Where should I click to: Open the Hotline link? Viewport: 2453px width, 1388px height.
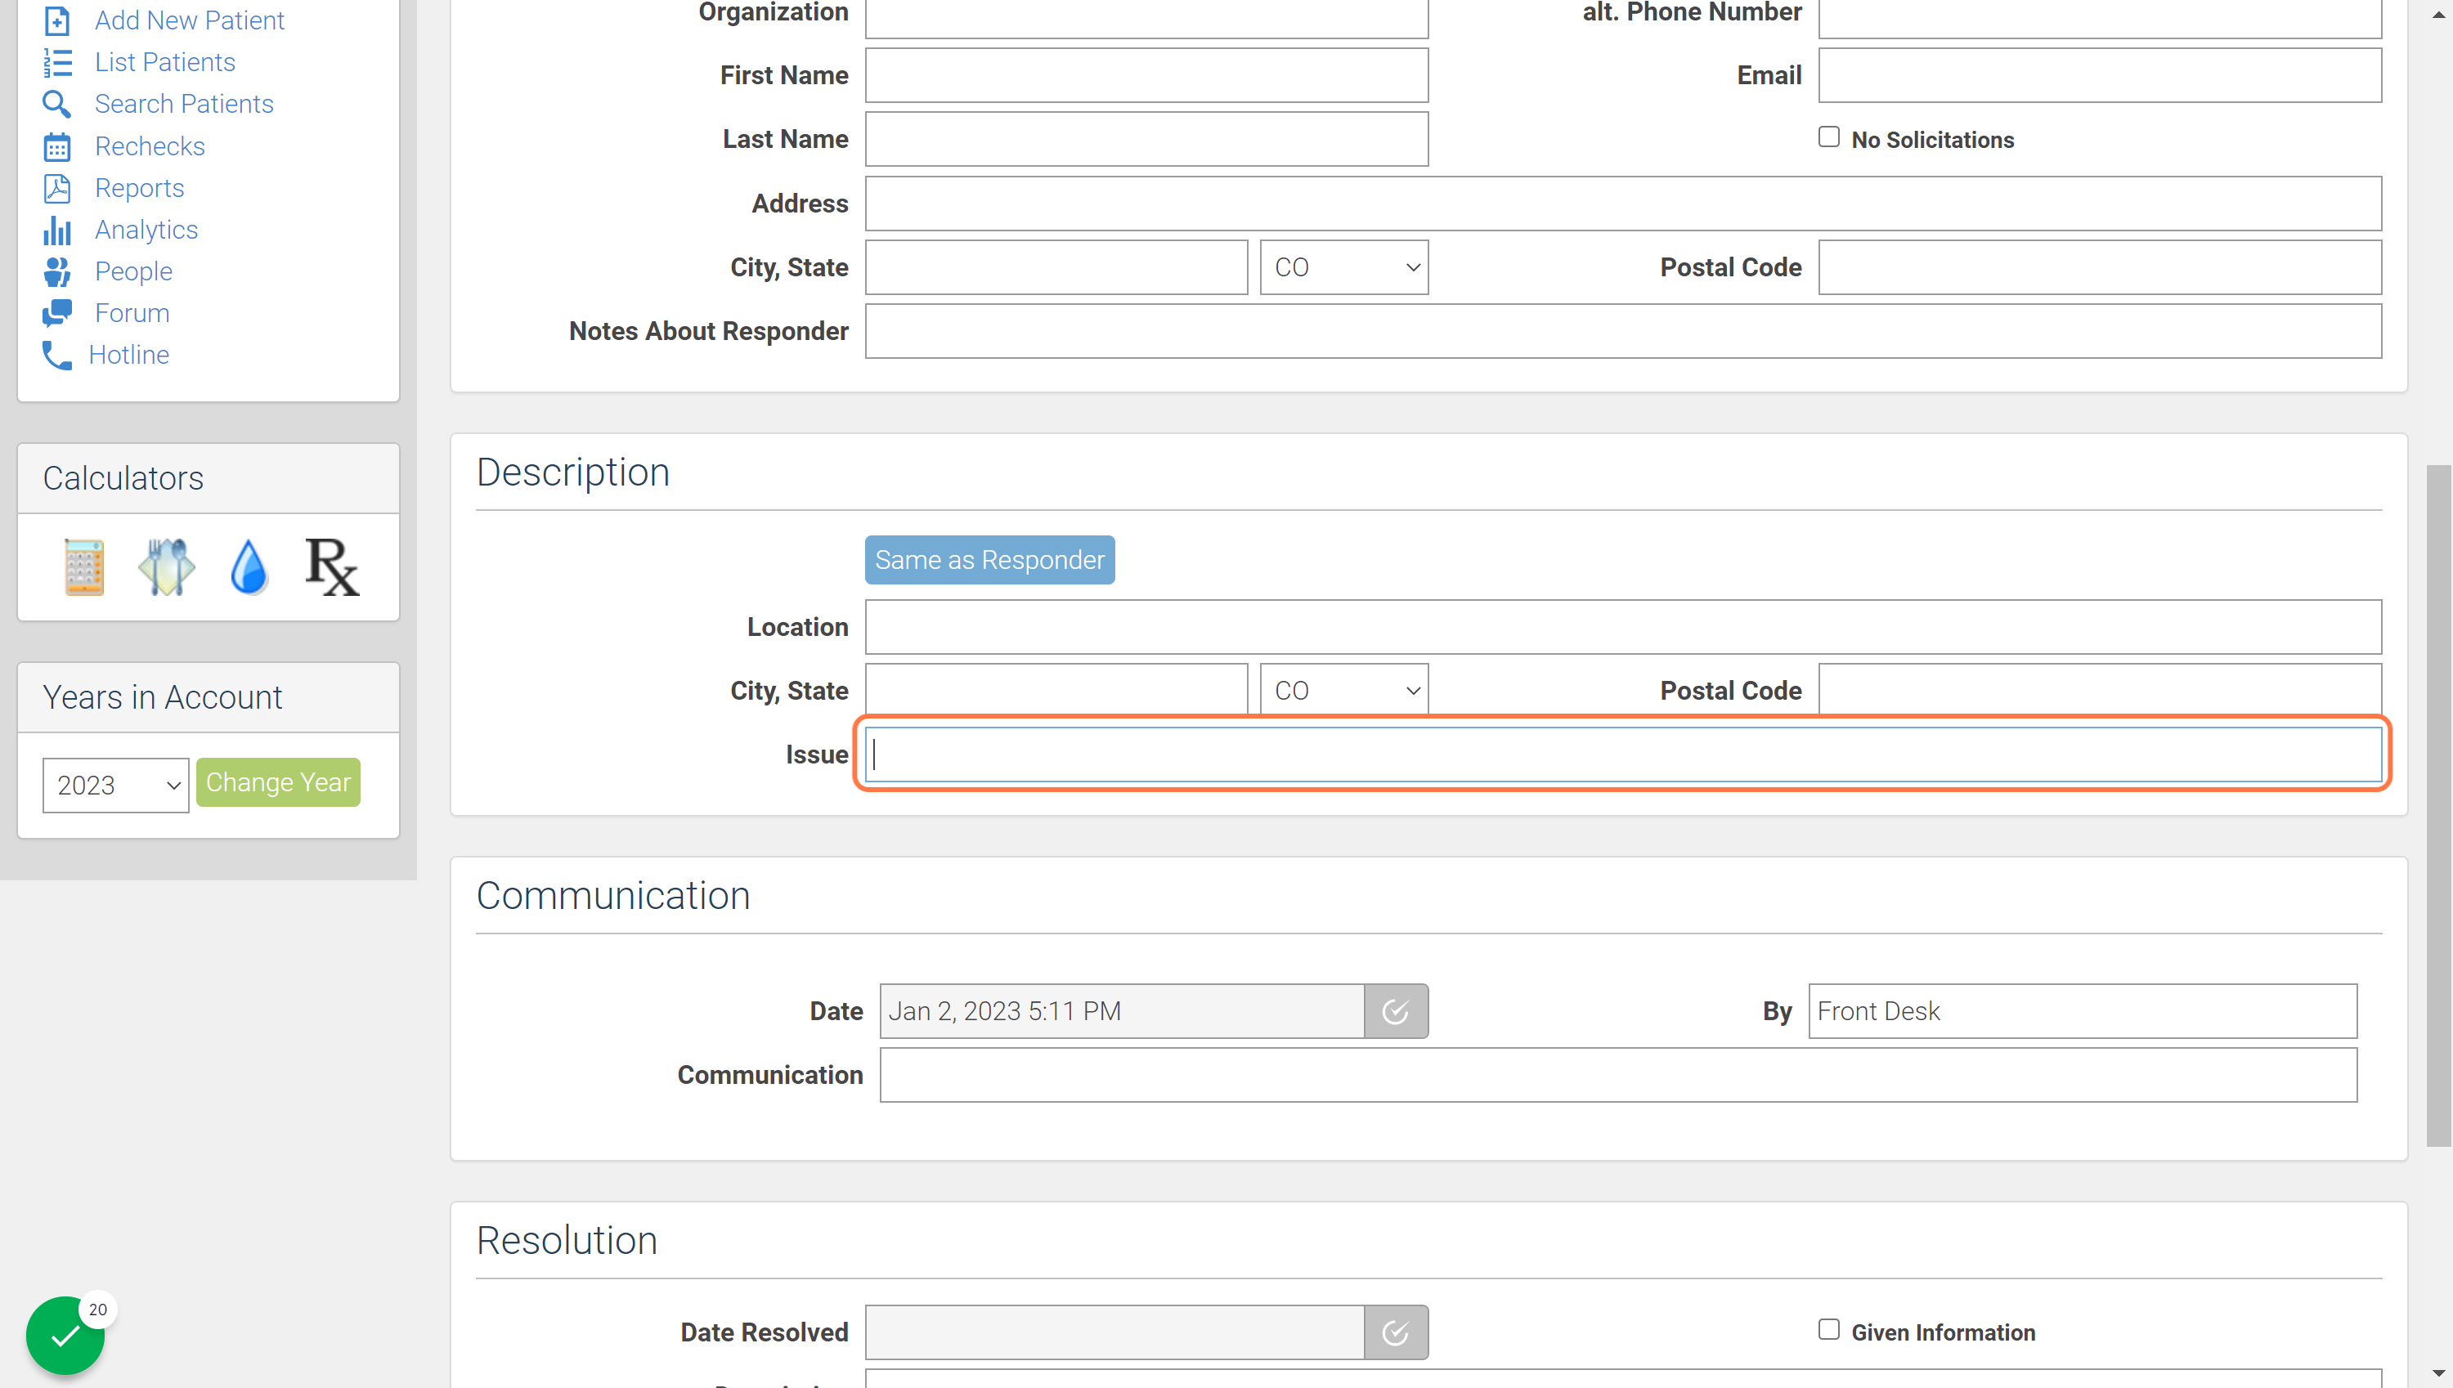(128, 355)
